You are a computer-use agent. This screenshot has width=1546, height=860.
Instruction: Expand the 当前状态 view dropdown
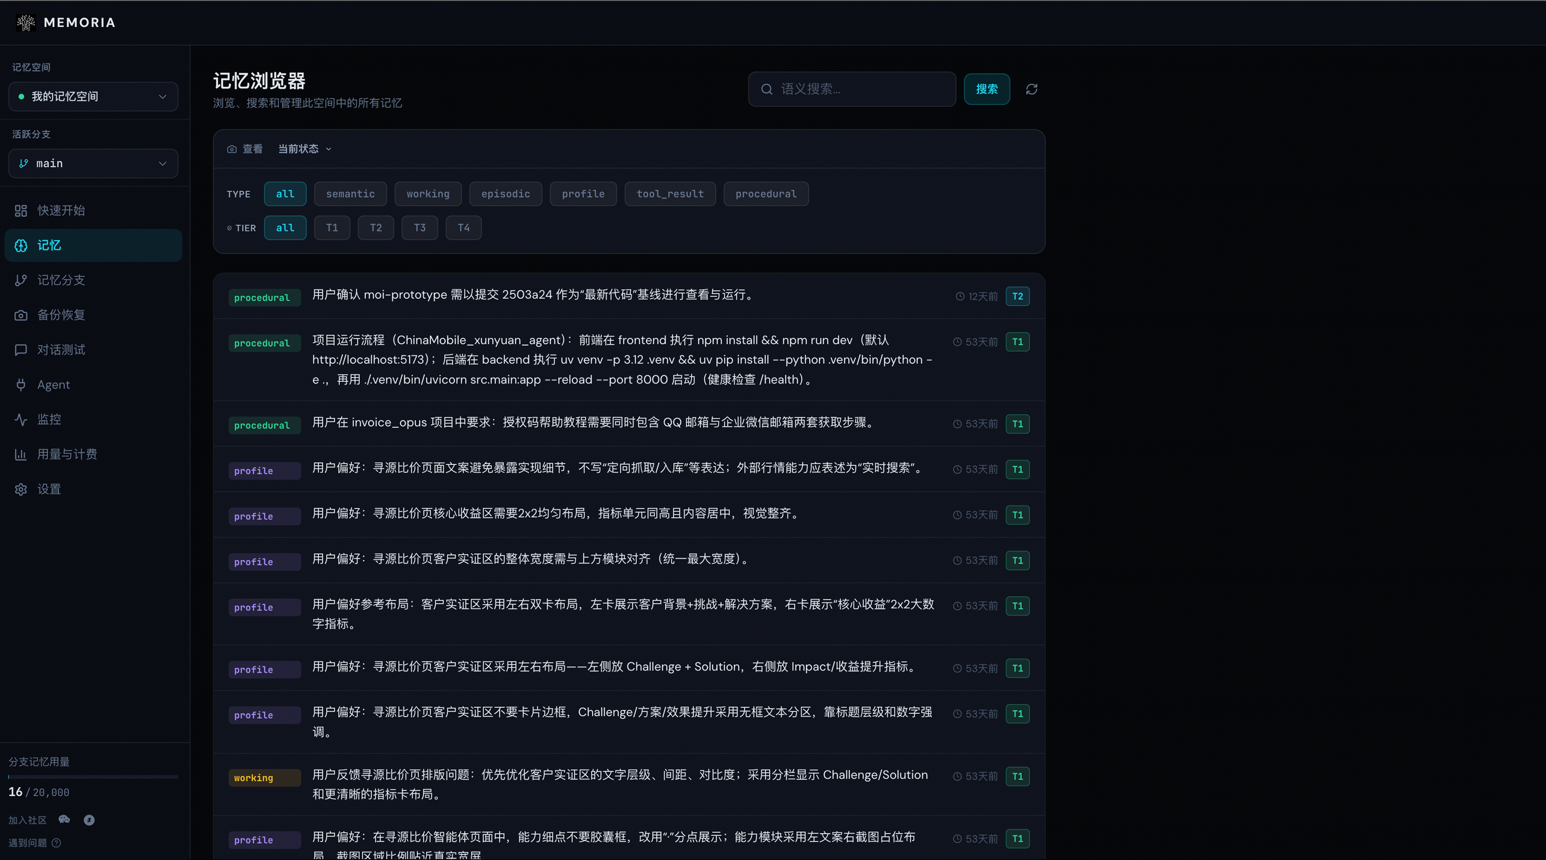click(x=304, y=149)
